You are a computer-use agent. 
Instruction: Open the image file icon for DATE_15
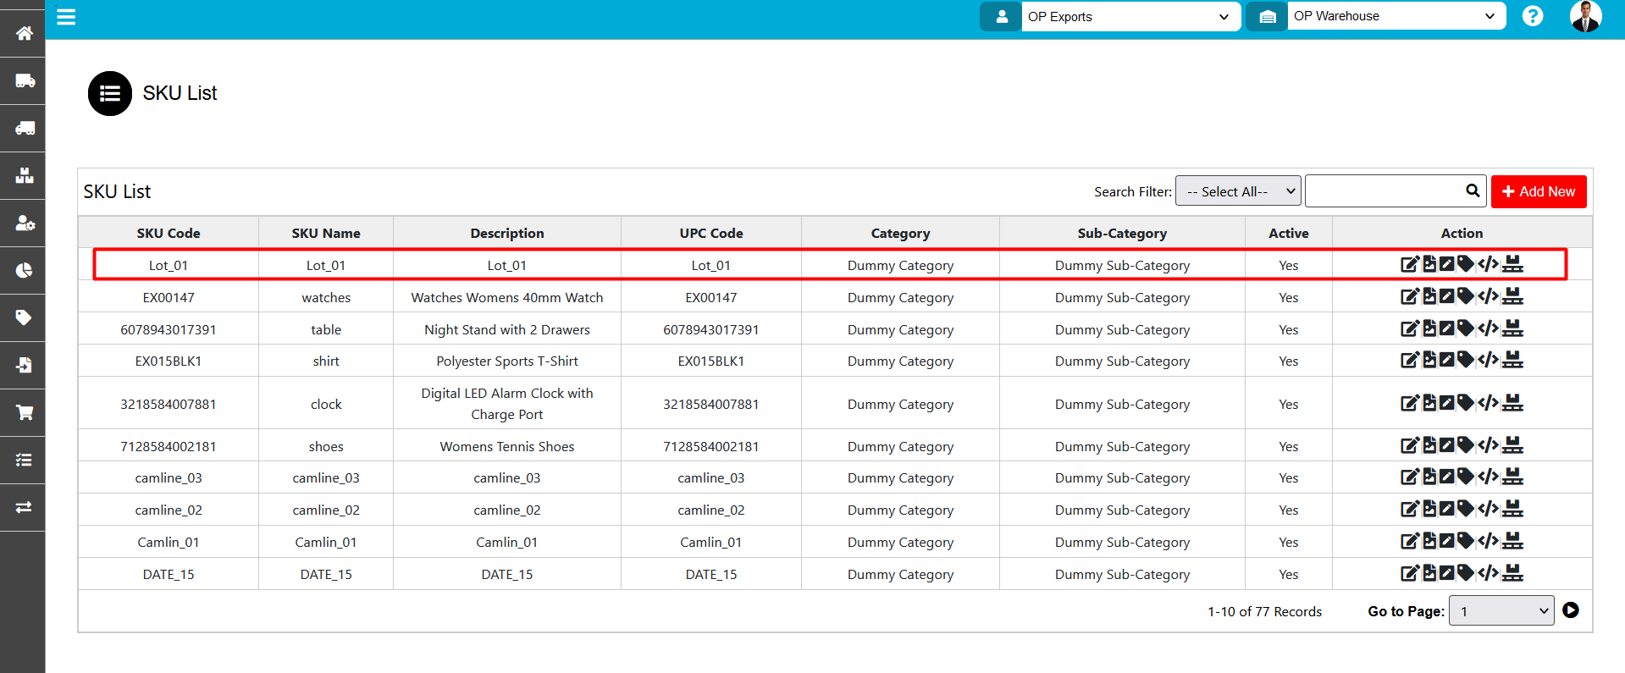tap(1429, 573)
